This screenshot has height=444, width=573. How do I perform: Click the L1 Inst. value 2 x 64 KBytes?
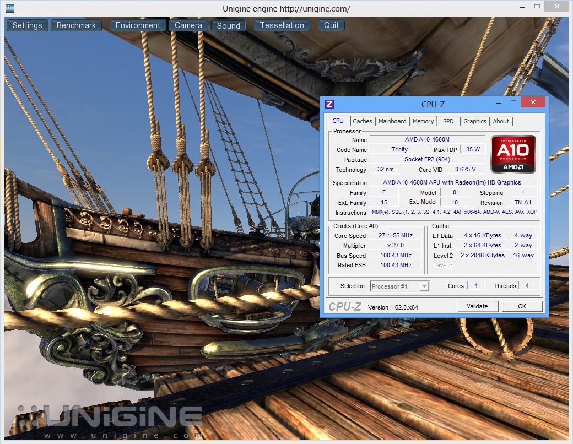483,245
